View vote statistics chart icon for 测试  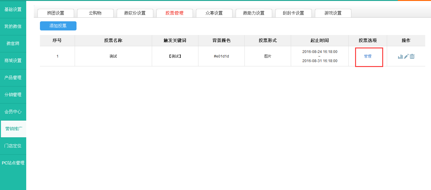400,57
